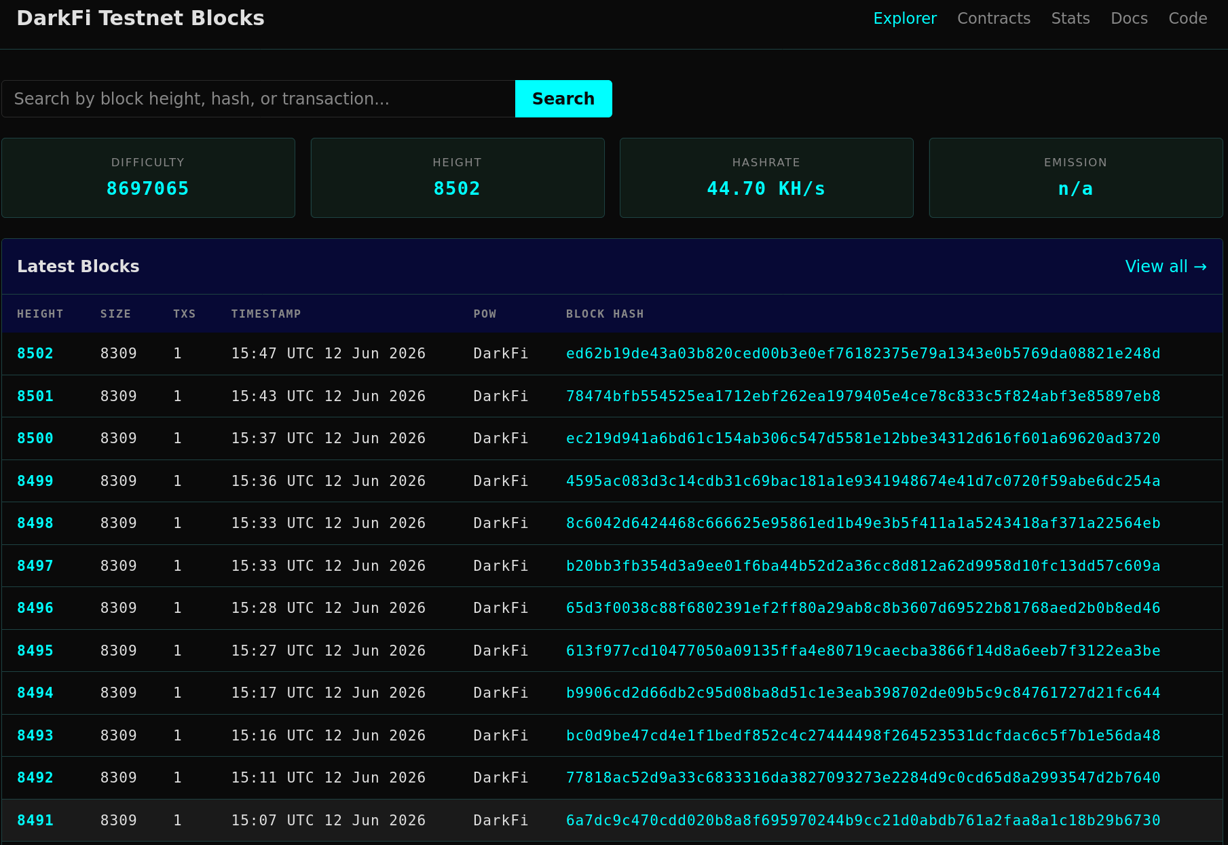The height and width of the screenshot is (845, 1228).
Task: Open block height 8501 link
Action: 35,396
